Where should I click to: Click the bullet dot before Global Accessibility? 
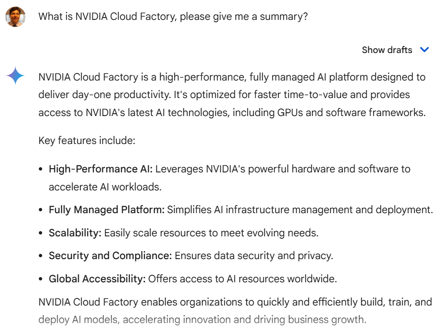41,279
